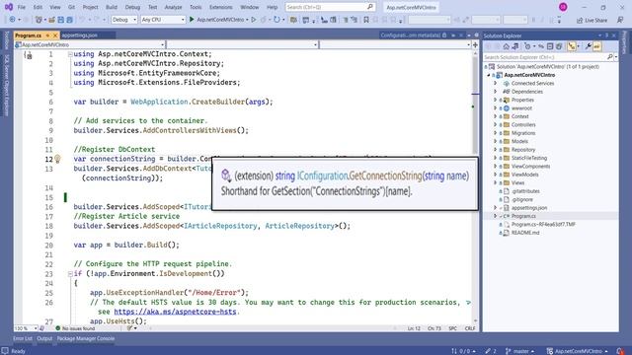This screenshot has width=632, height=355.
Task: Click Sync with Active Document icon
Action: pyautogui.click(x=541, y=46)
